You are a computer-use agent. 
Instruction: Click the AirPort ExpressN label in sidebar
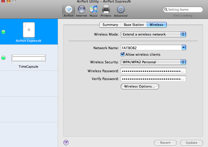point(28,41)
